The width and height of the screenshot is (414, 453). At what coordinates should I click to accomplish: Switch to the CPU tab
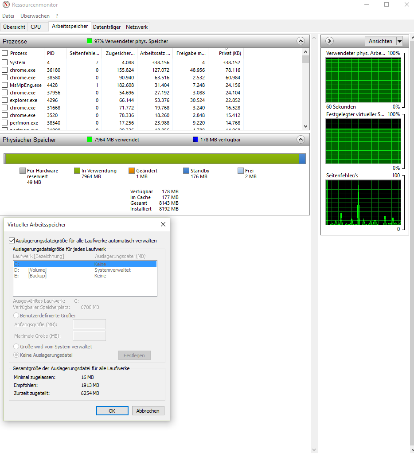(x=36, y=27)
